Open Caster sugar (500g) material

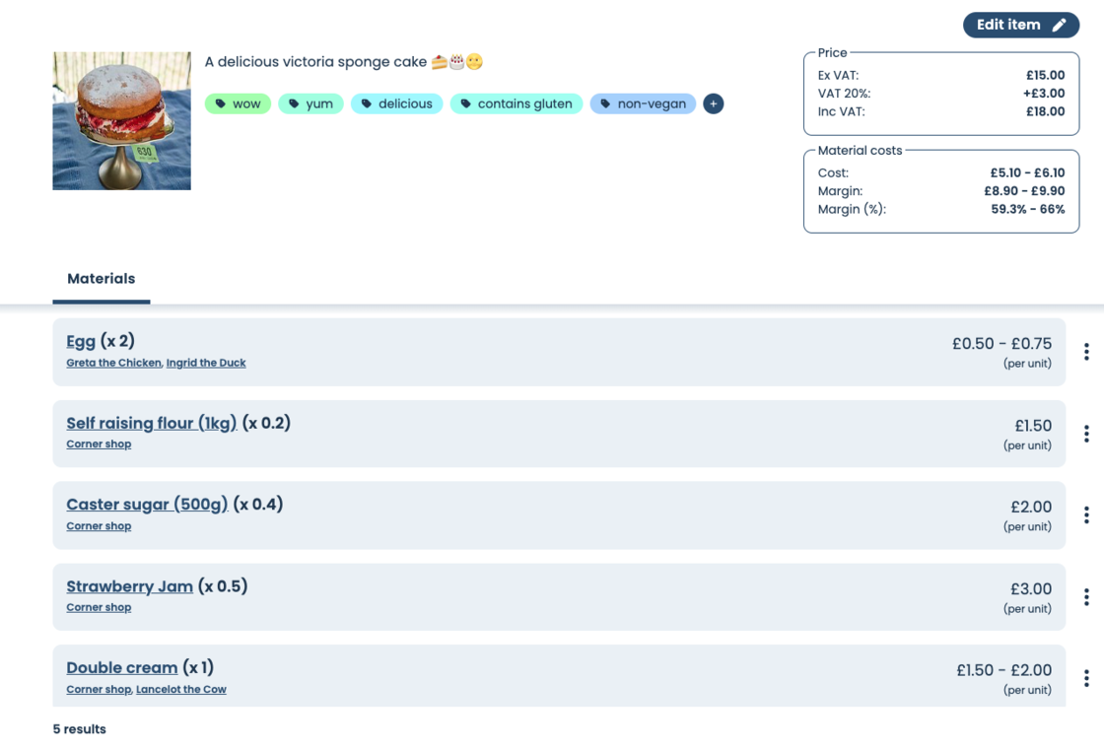147,505
